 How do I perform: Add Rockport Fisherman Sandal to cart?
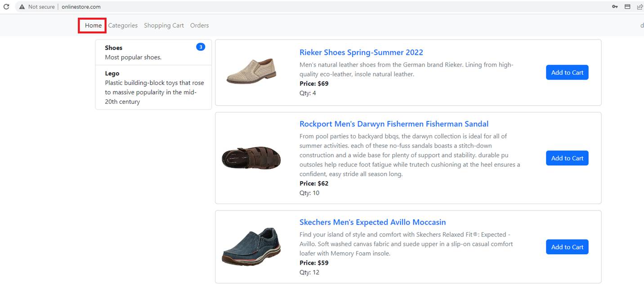(x=567, y=158)
